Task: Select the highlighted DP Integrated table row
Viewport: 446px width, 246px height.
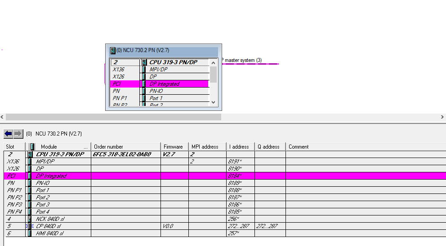Action: 225,176
